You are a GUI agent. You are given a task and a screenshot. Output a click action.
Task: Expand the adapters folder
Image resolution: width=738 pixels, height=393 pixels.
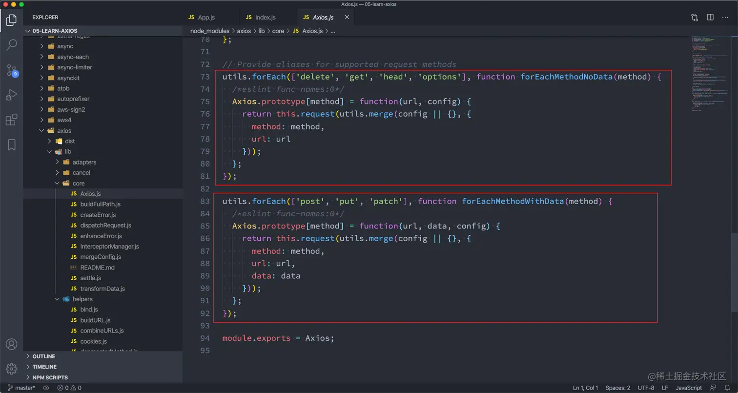pyautogui.click(x=103, y=162)
